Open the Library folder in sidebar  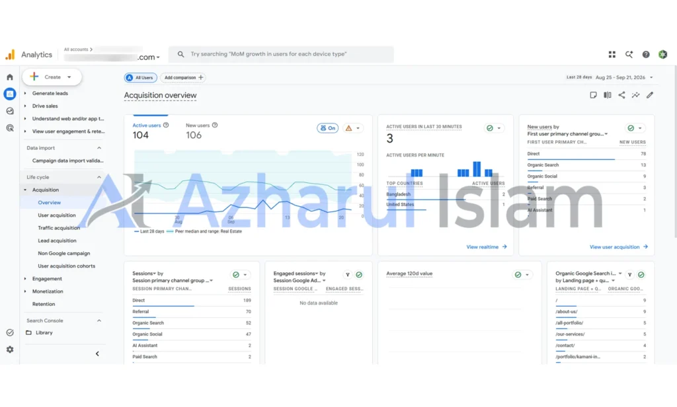(x=39, y=333)
